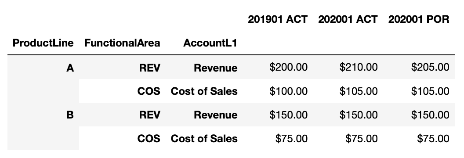
Task: Click the $75.00 cell under 201901 ACT
Action: [291, 139]
